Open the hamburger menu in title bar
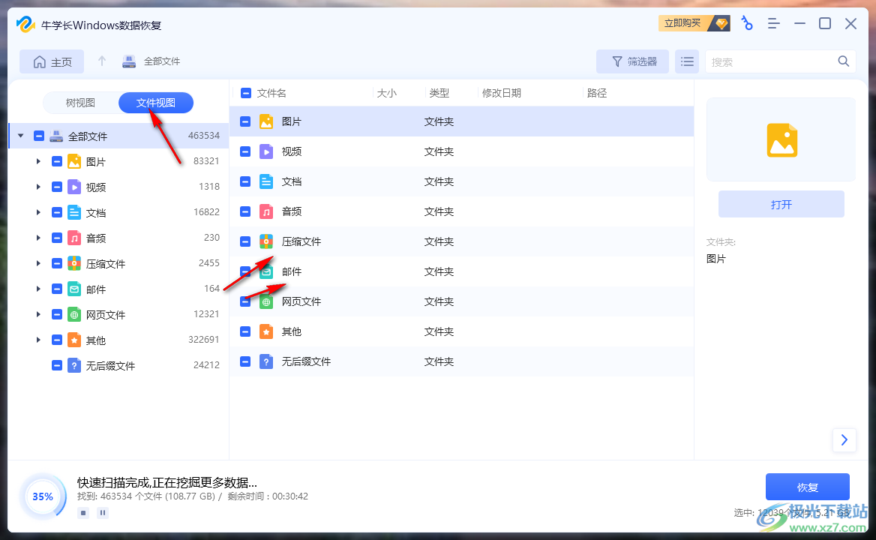876x540 pixels. tap(773, 23)
